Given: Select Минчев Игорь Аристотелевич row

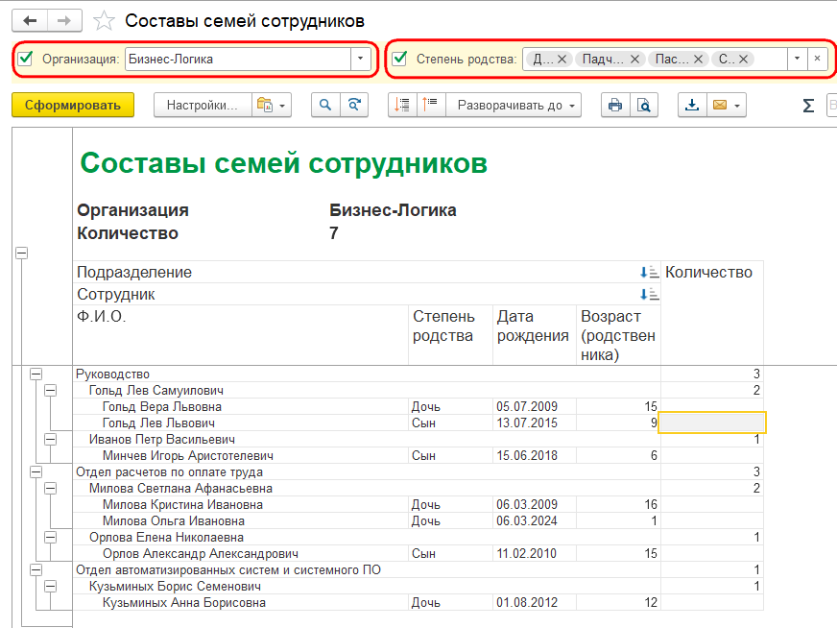Looking at the screenshot, I should [x=418, y=455].
